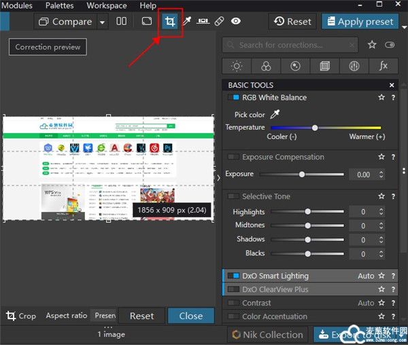Show the fx effects category

(x=384, y=67)
